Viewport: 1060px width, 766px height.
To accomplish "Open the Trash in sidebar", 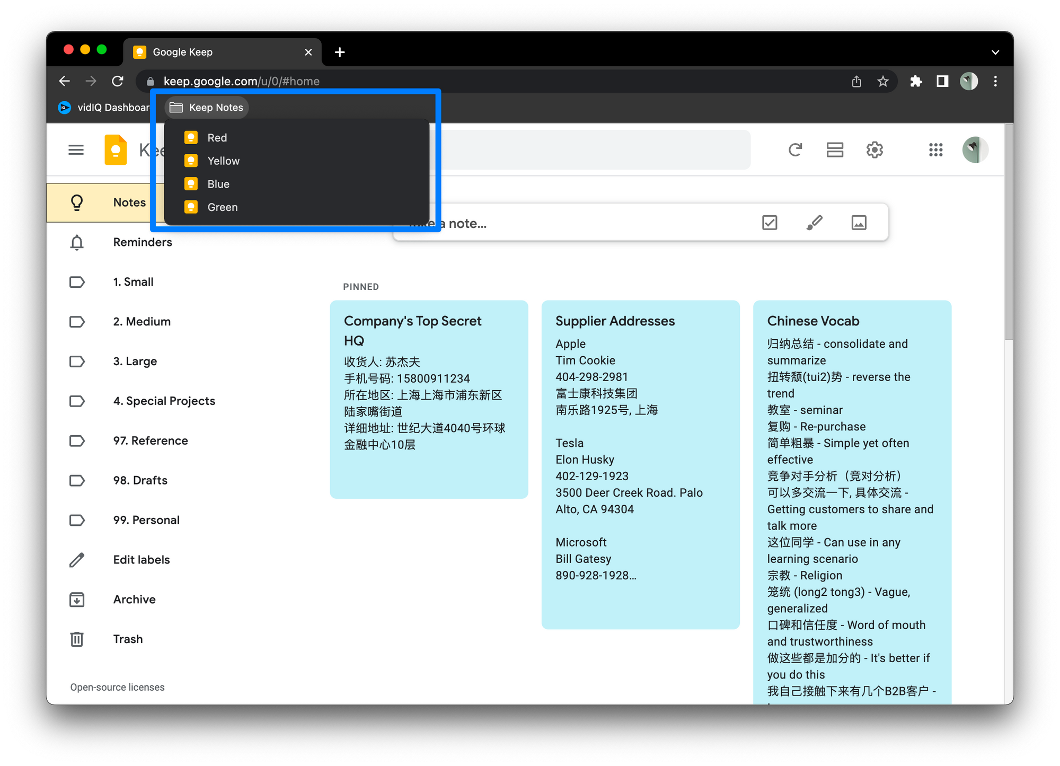I will pos(128,639).
